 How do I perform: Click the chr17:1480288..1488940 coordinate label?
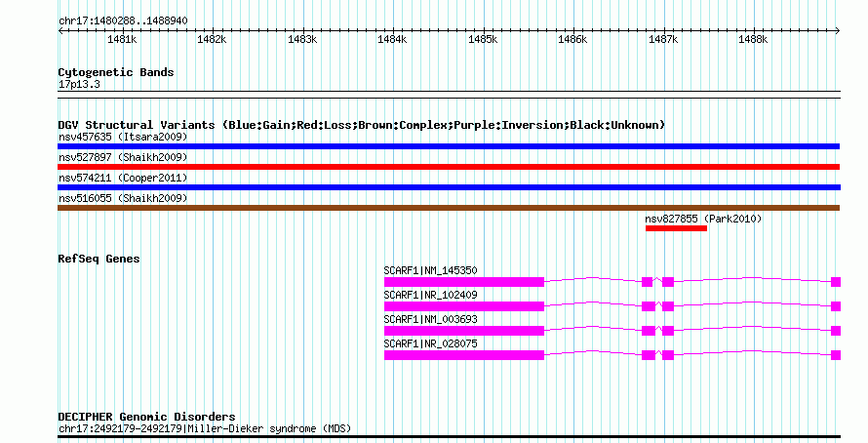[x=123, y=21]
